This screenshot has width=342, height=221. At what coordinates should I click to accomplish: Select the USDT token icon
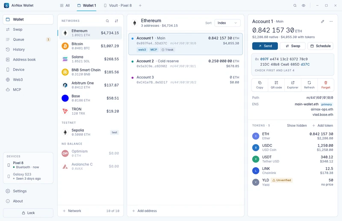point(256,159)
